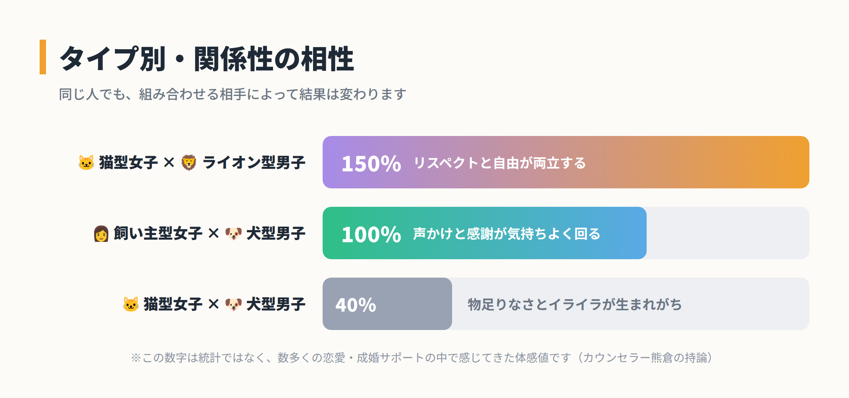
Task: Click the dog emoji in 飼い主型女子 row
Action: (233, 233)
